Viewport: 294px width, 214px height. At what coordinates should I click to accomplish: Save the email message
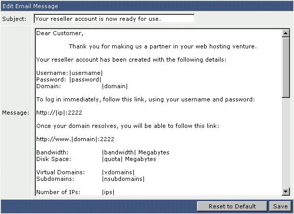(280, 206)
